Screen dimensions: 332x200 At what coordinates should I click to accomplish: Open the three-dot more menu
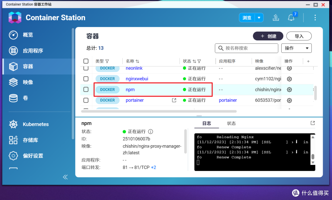[x=315, y=17]
